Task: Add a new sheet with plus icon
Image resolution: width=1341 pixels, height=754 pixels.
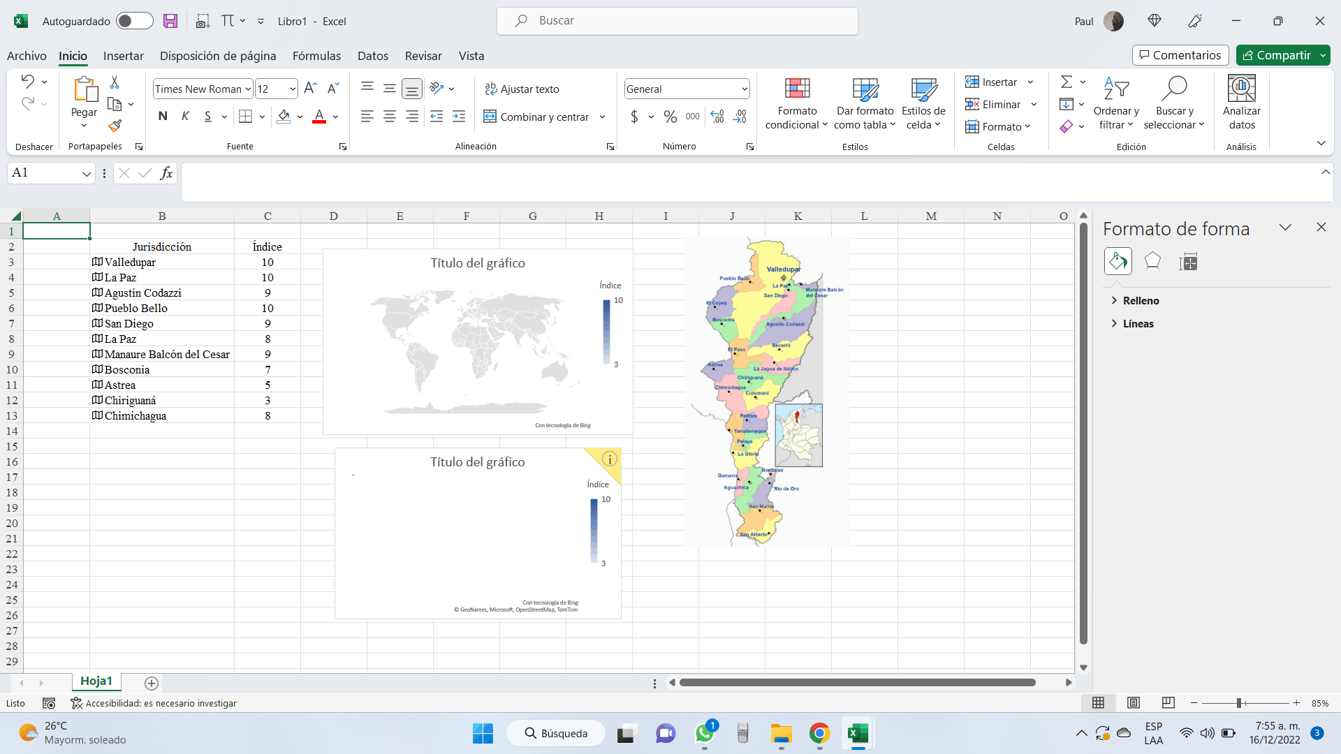Action: pyautogui.click(x=152, y=683)
